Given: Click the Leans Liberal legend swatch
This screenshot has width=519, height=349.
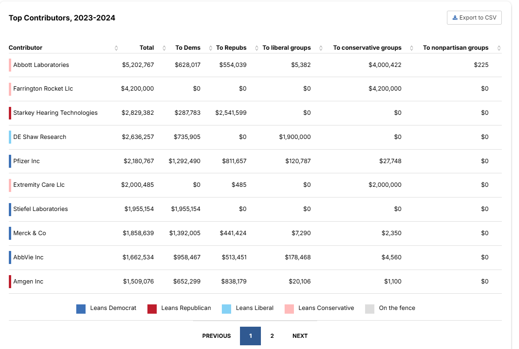Looking at the screenshot, I should click(x=226, y=309).
